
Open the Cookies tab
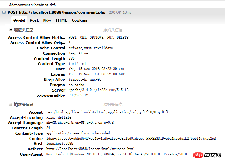point(80,21)
